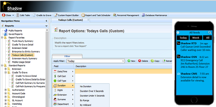Open Database Maintenance
Viewport: 216px width, 107px height.
[x=154, y=15]
